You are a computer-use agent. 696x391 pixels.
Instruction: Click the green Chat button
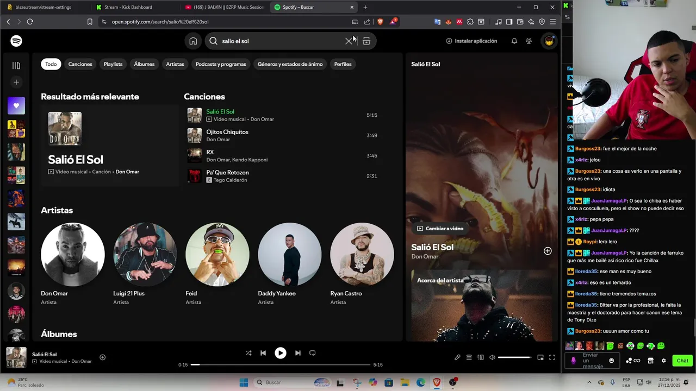pos(682,361)
